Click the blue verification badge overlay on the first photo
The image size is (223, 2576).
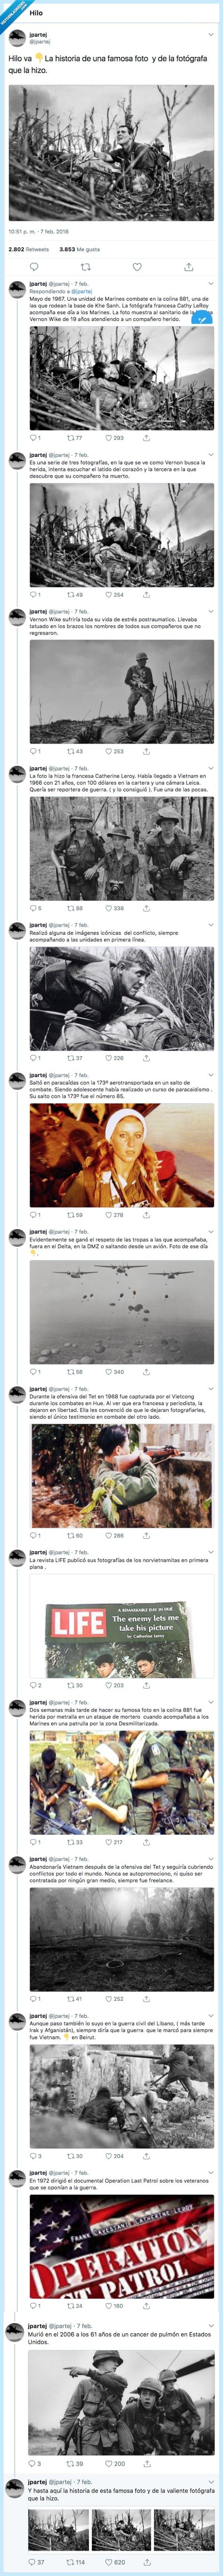coord(201,321)
